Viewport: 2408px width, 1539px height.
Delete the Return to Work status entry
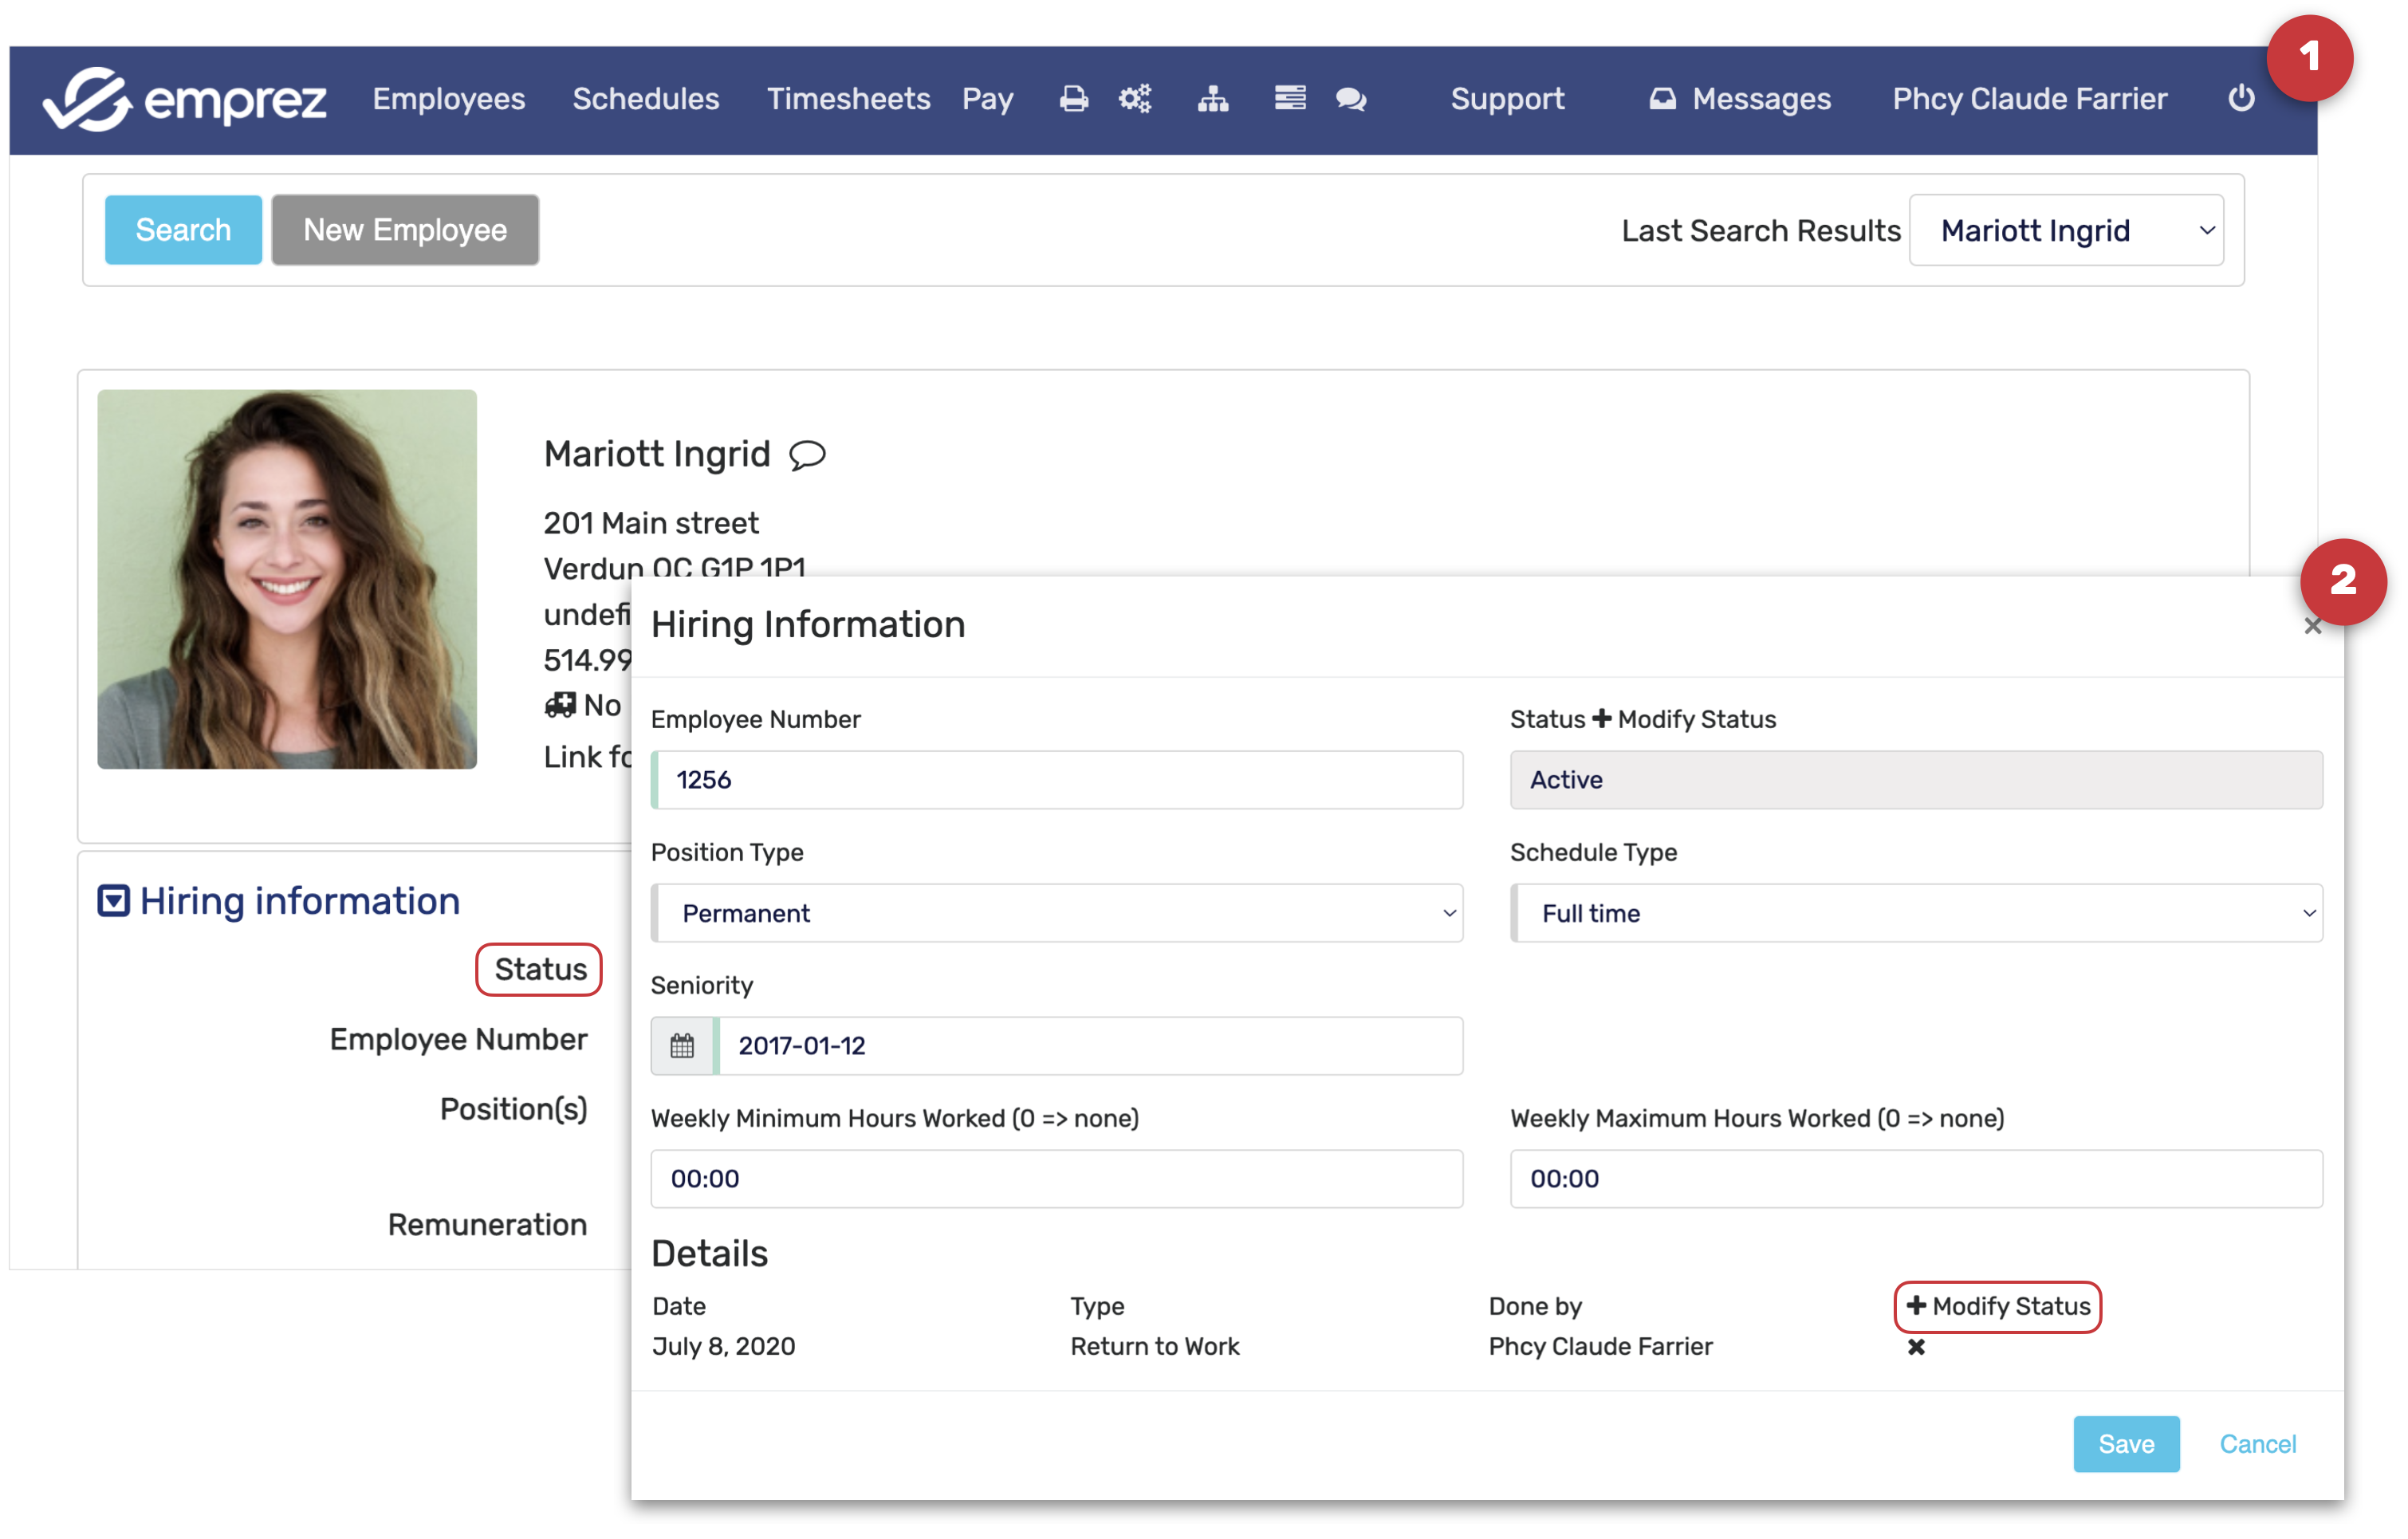[1916, 1347]
